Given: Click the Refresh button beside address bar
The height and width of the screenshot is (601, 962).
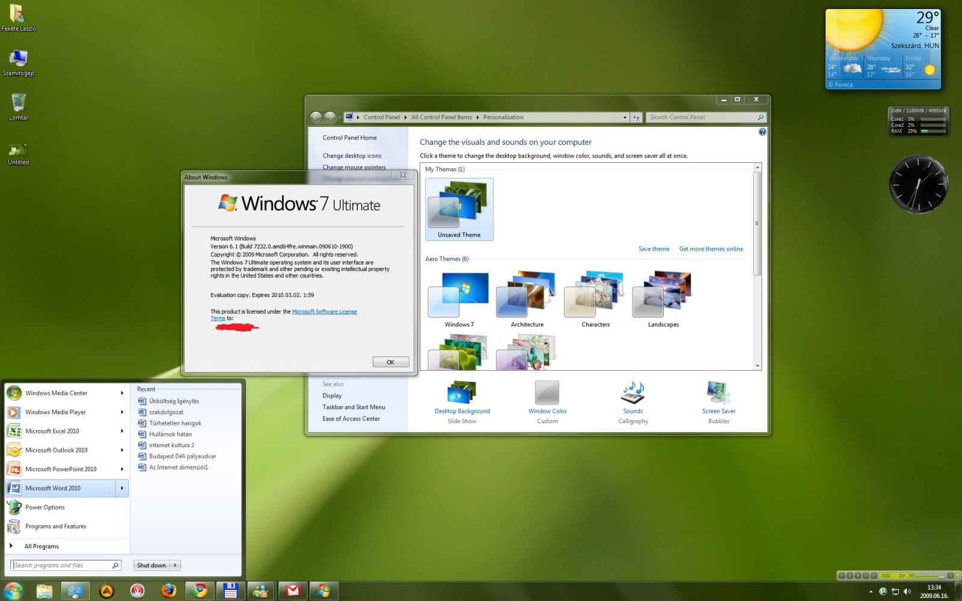Looking at the screenshot, I should (x=636, y=117).
